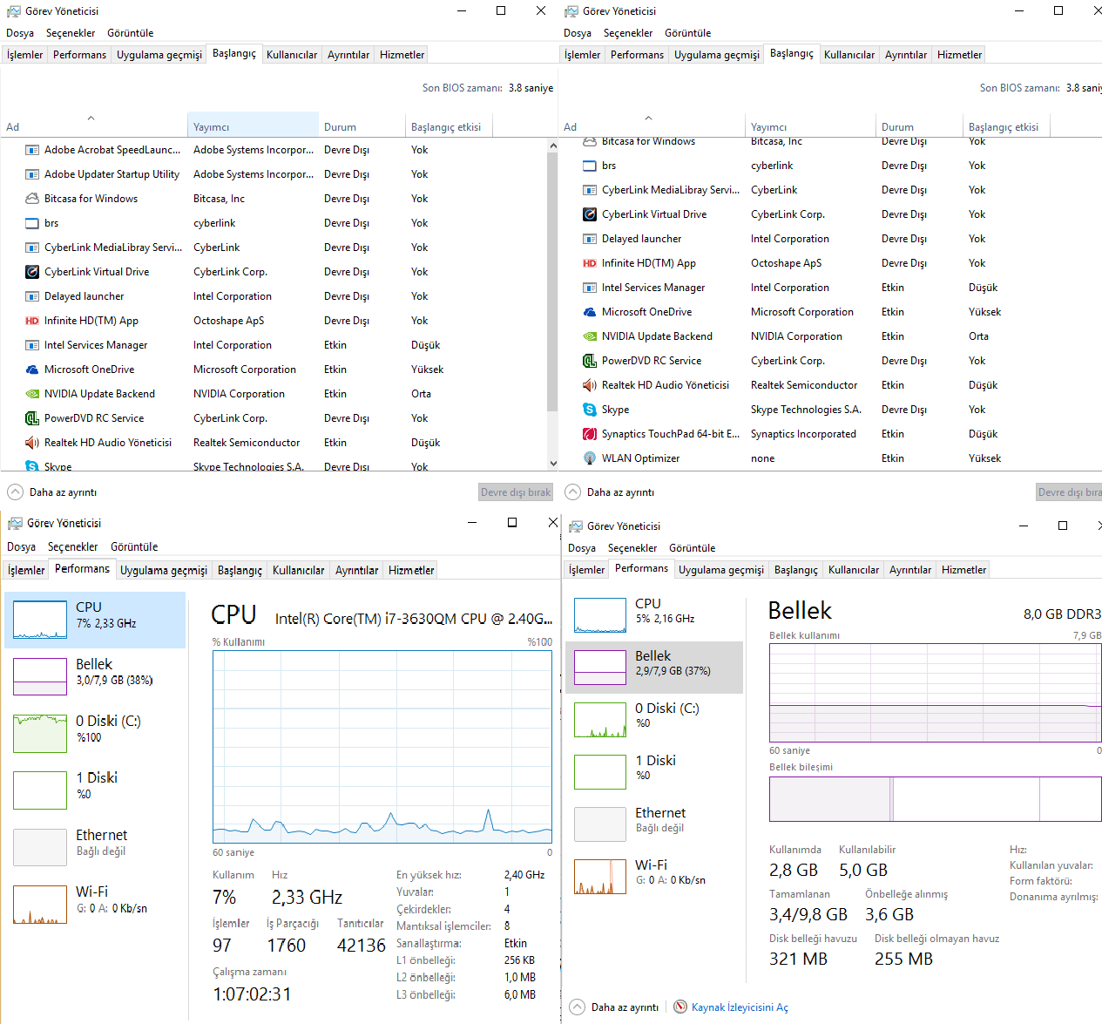The width and height of the screenshot is (1102, 1024).
Task: Click the Bellek bileşimi composition bar
Action: [936, 799]
